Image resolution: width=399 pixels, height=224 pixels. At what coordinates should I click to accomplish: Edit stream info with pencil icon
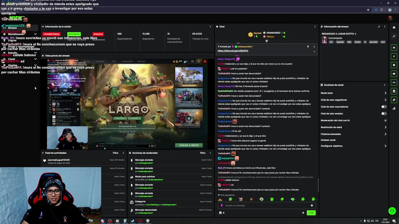379,27
